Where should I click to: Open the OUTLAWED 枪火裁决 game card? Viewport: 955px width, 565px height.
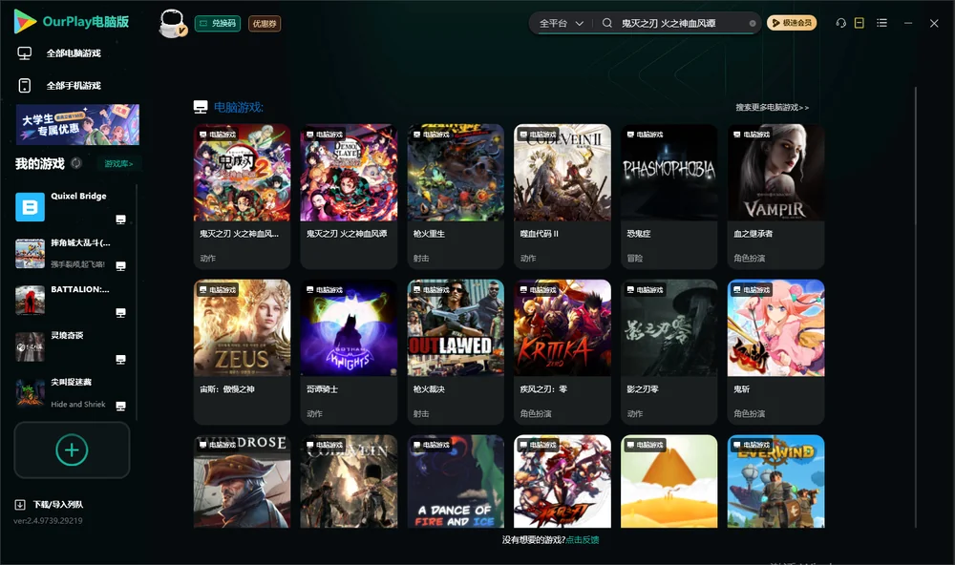(x=456, y=351)
